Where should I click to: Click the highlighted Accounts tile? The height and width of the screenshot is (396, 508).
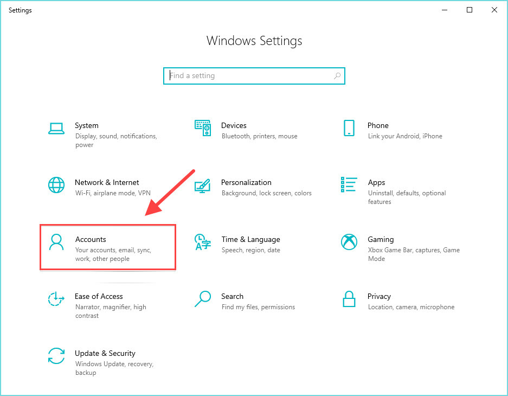click(107, 247)
